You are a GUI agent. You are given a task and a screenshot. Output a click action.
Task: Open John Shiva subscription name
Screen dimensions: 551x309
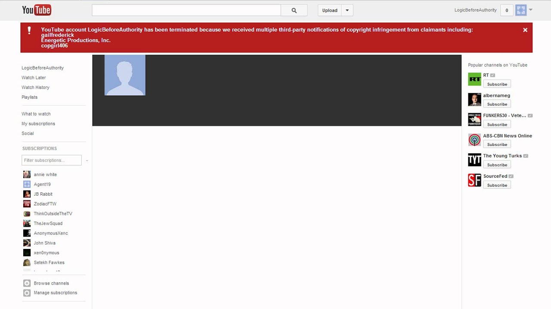click(x=45, y=243)
